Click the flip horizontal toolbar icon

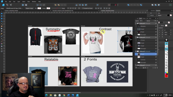76,5
